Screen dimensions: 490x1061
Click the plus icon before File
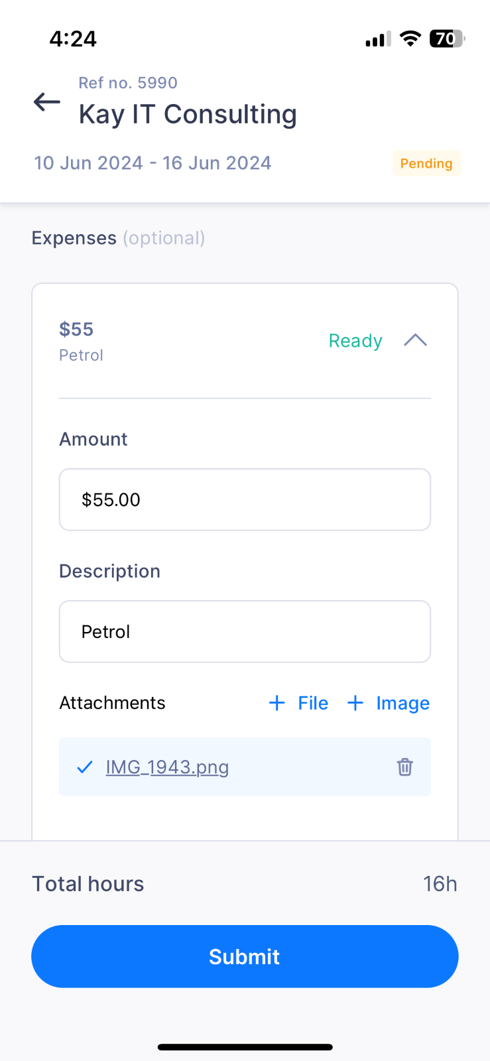click(277, 703)
